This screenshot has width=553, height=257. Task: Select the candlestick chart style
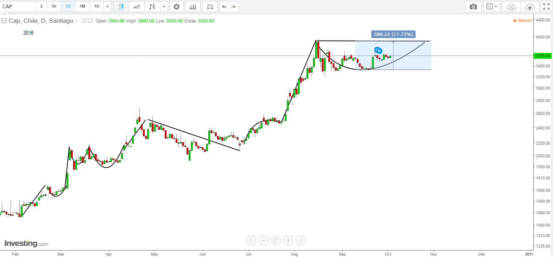click(x=121, y=7)
